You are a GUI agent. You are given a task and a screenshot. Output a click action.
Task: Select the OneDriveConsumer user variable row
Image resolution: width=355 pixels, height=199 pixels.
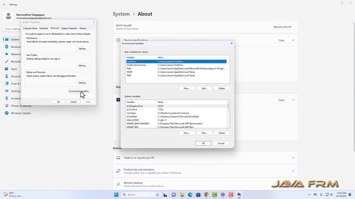click(176, 65)
